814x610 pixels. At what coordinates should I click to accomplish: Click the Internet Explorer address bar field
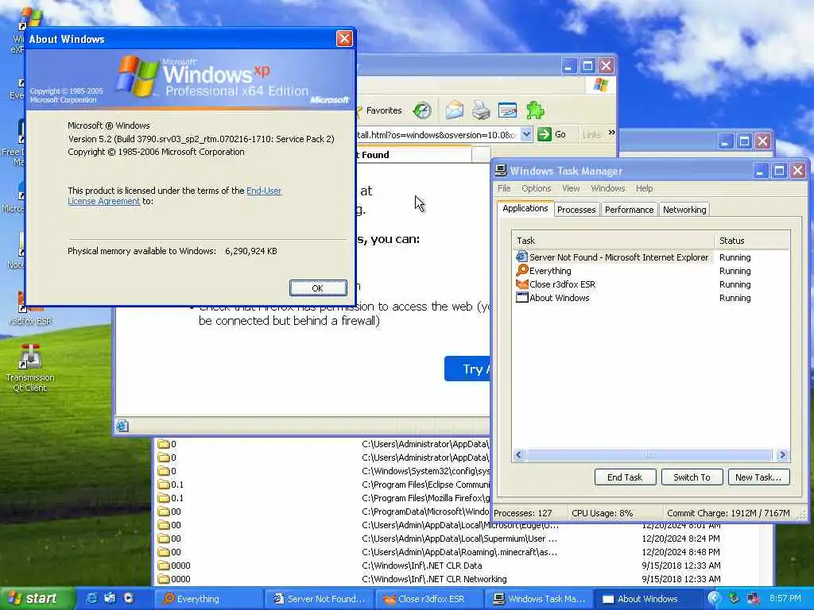(438, 135)
